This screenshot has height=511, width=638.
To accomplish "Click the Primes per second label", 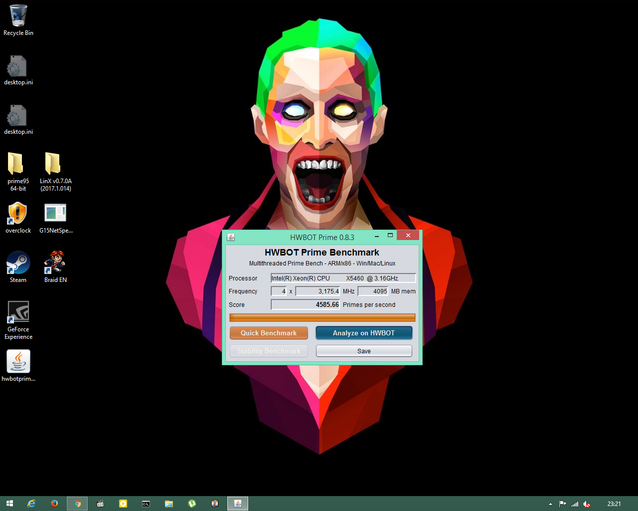I will point(369,305).
